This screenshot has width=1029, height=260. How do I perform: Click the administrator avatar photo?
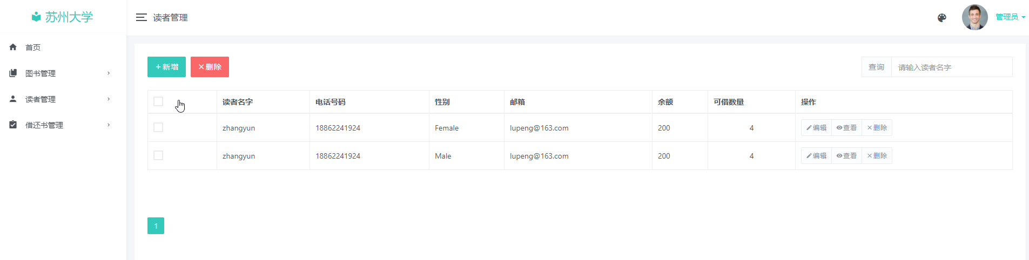tap(974, 17)
